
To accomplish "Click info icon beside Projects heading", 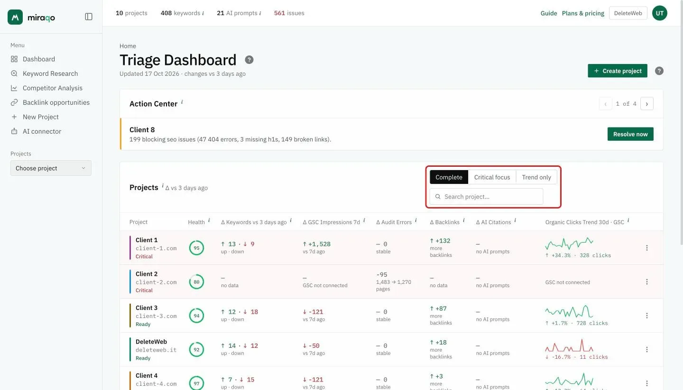I will [x=163, y=186].
